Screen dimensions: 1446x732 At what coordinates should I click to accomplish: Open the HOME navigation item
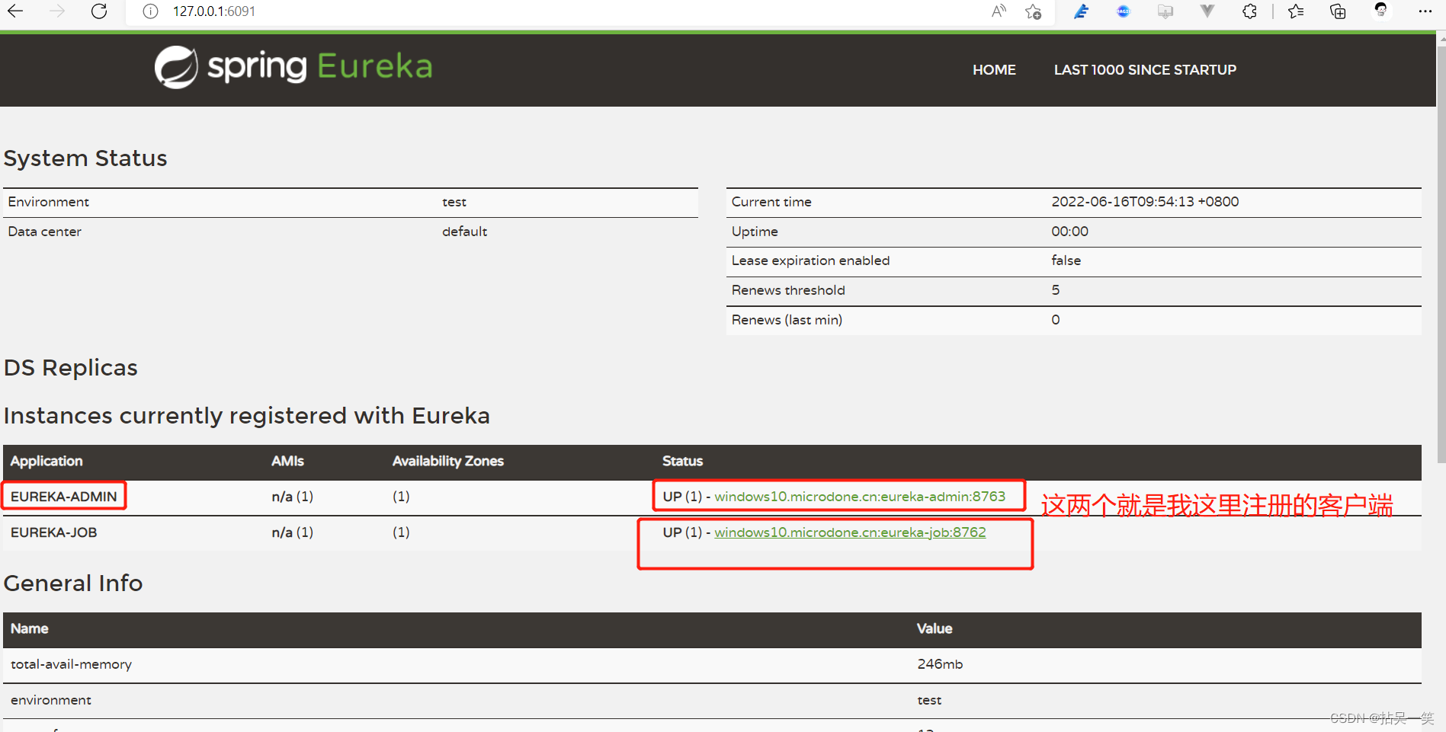click(994, 70)
